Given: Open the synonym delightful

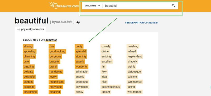Looking at the screenshot, I should tap(29, 77).
